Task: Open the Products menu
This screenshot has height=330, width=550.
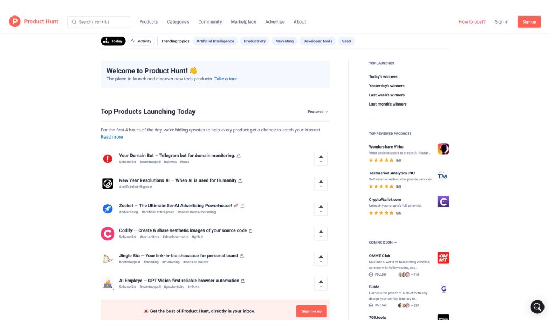Action: point(148,22)
